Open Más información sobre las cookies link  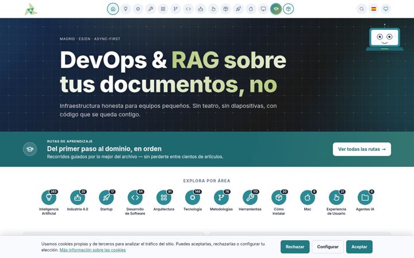(93, 250)
